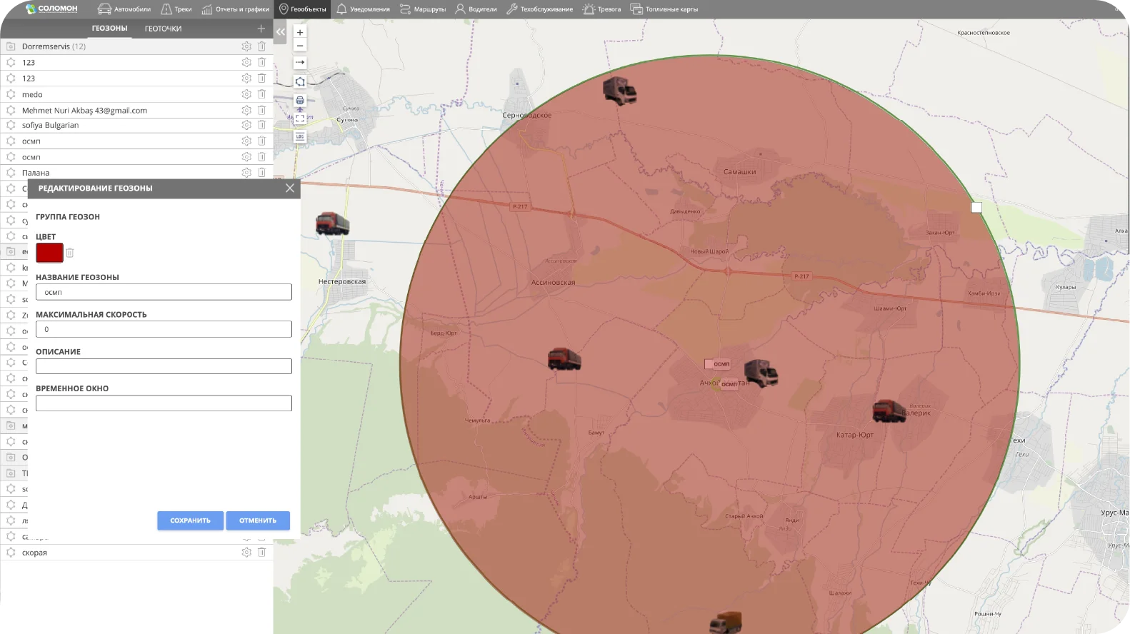This screenshot has width=1130, height=634.
Task: Toggle visibility of Mehmet Nuri Akbaş geozone
Action: coord(11,110)
